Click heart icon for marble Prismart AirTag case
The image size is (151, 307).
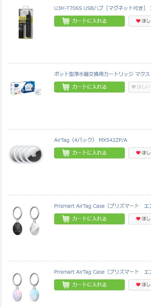(x=138, y=219)
